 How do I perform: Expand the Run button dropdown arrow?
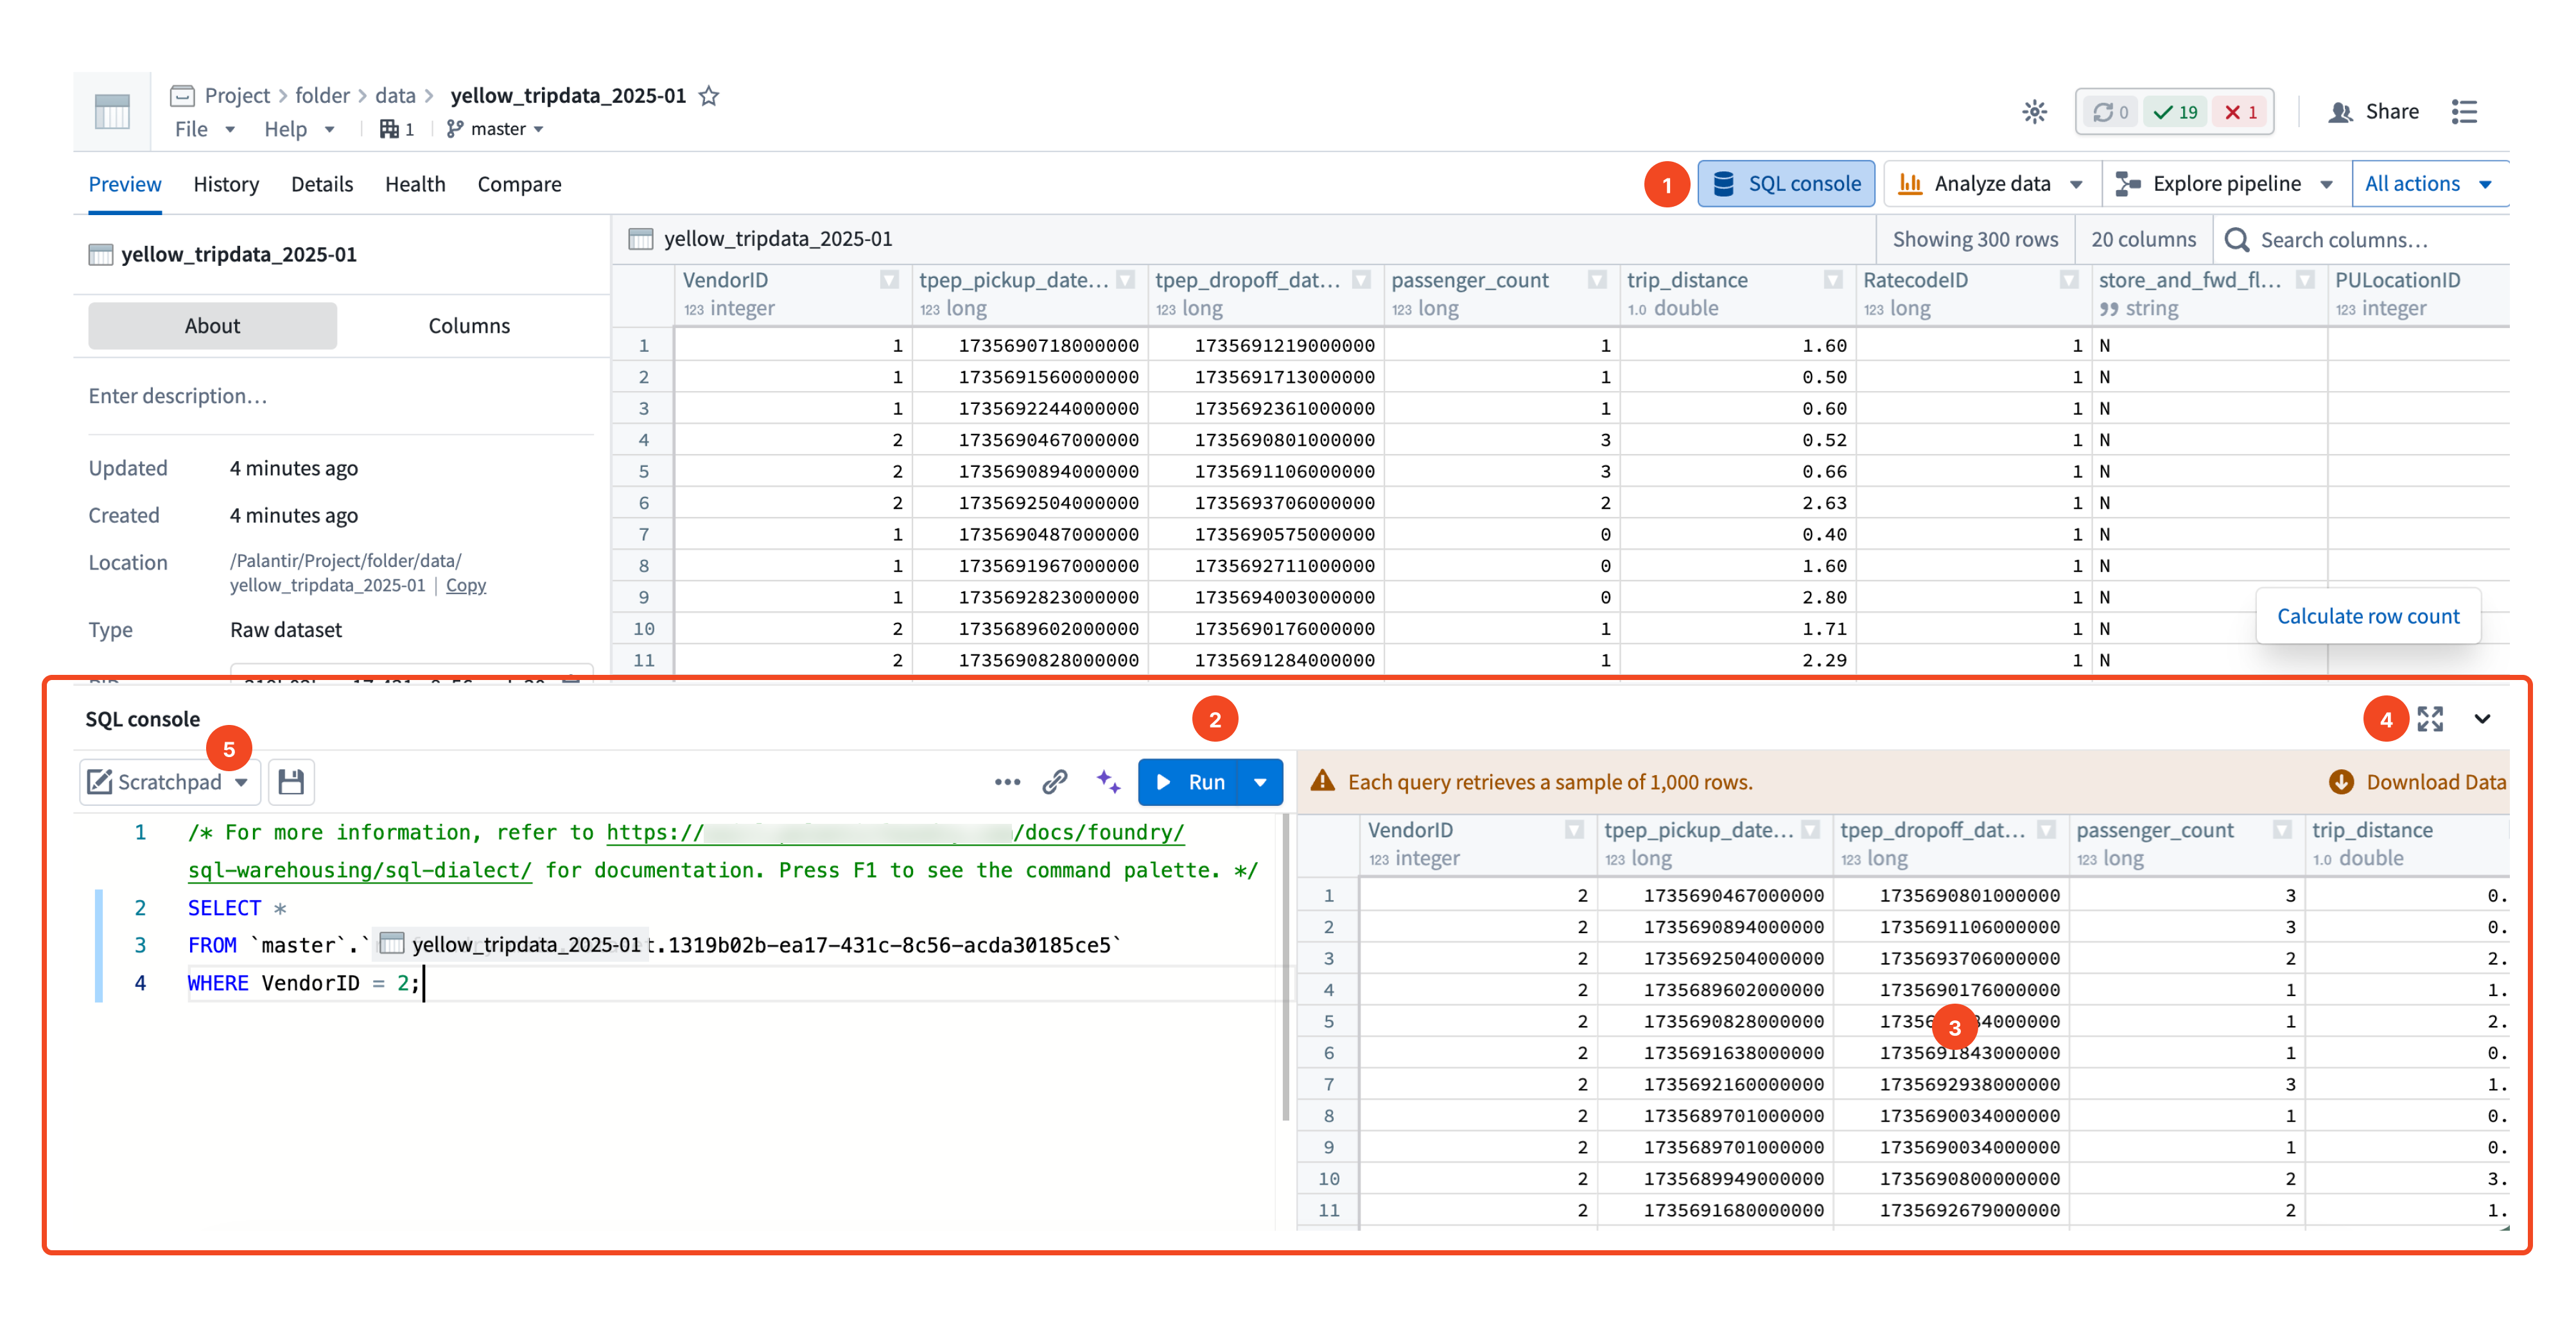[x=1260, y=782]
